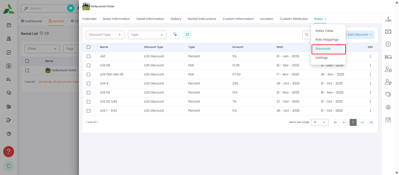Expand the Discount Type filter dropdown
399x175 pixels.
pyautogui.click(x=105, y=35)
